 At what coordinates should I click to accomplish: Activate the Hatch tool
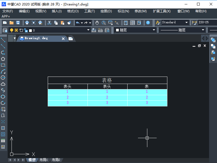tap(3, 128)
